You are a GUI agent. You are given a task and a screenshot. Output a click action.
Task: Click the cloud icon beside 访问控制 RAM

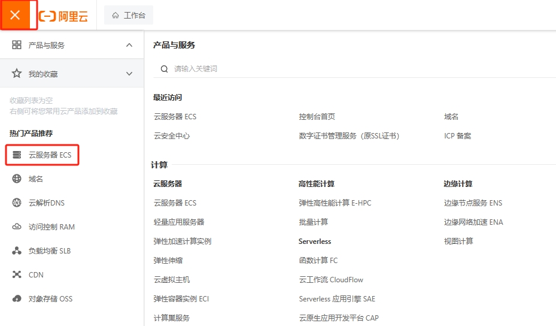[17, 227]
